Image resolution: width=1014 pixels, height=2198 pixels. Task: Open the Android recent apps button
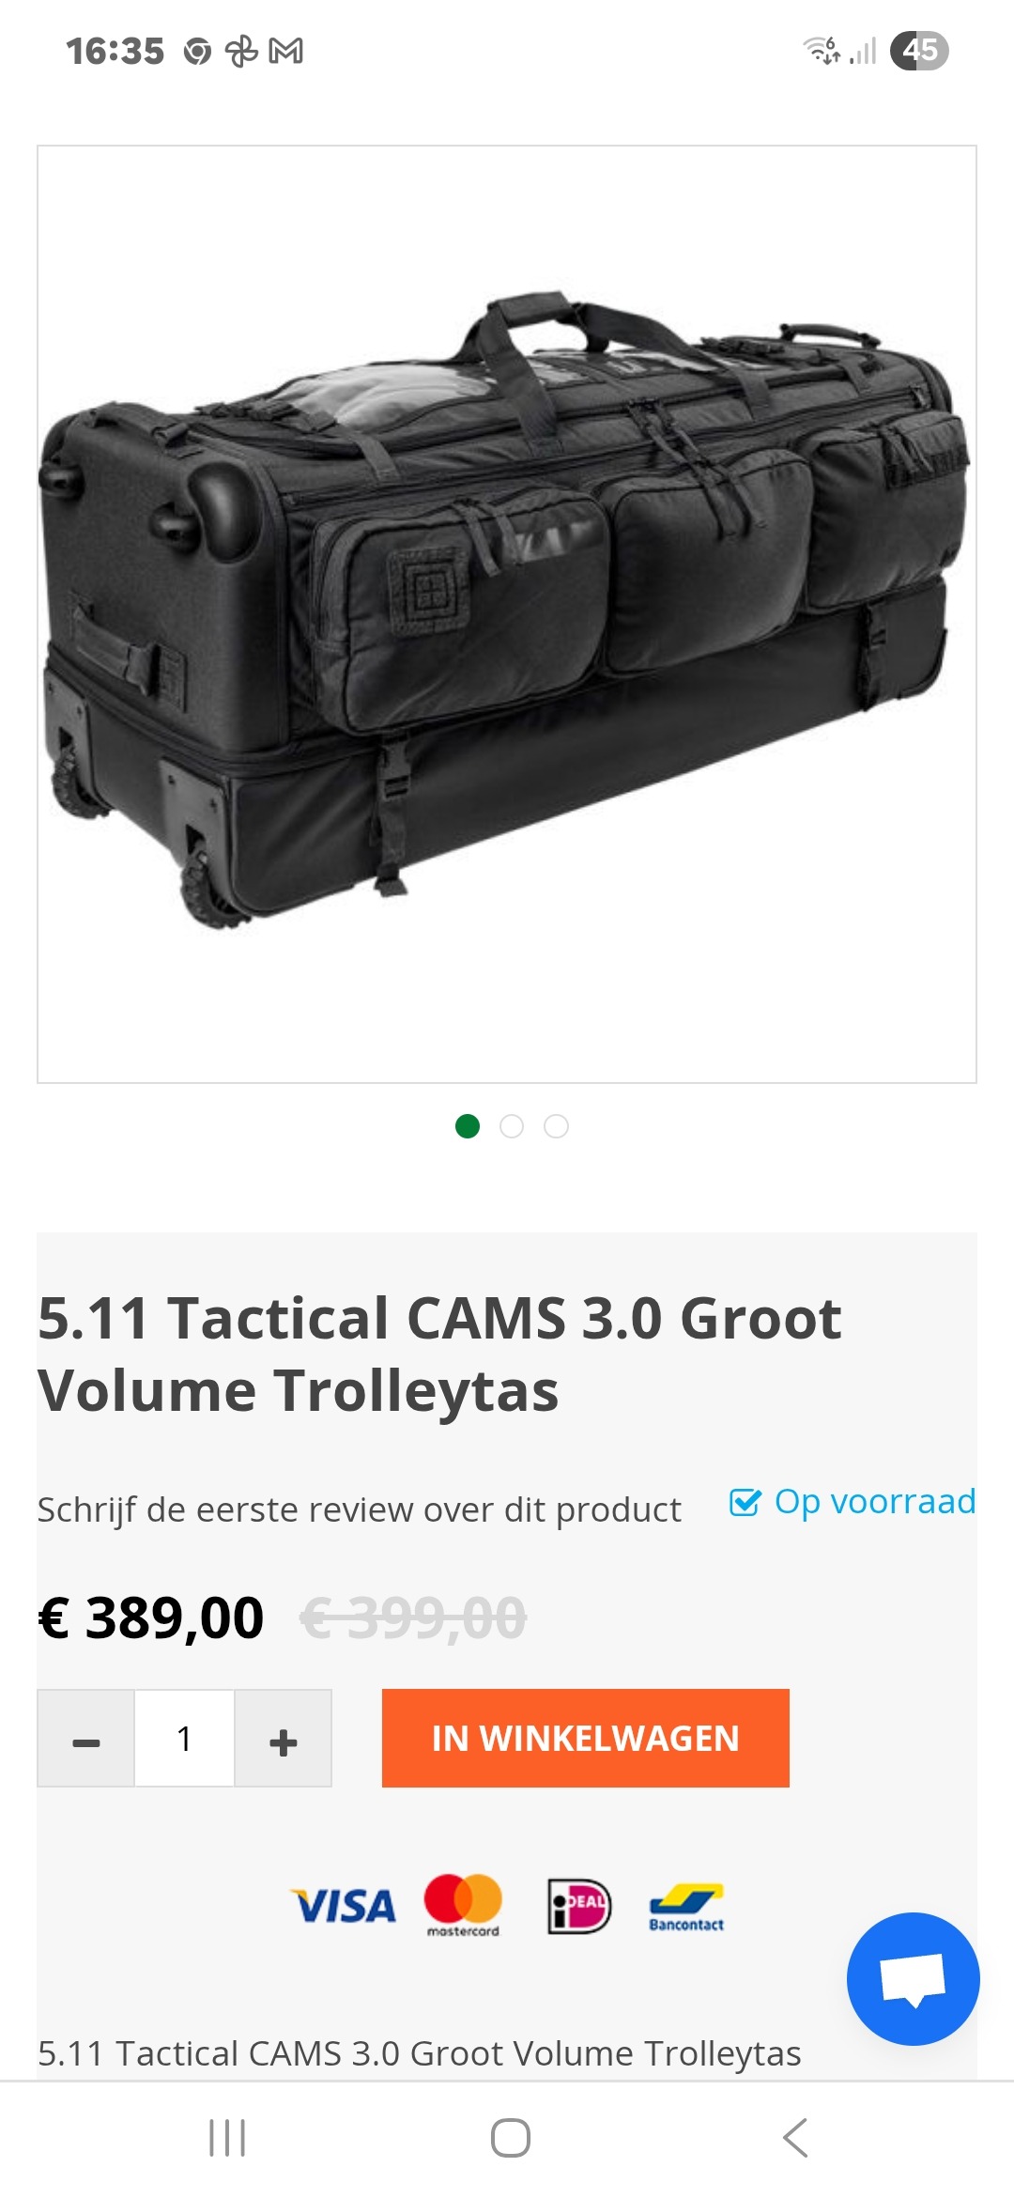coord(227,2138)
